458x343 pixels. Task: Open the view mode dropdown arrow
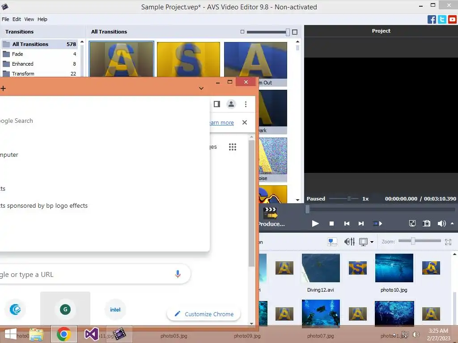(372, 242)
